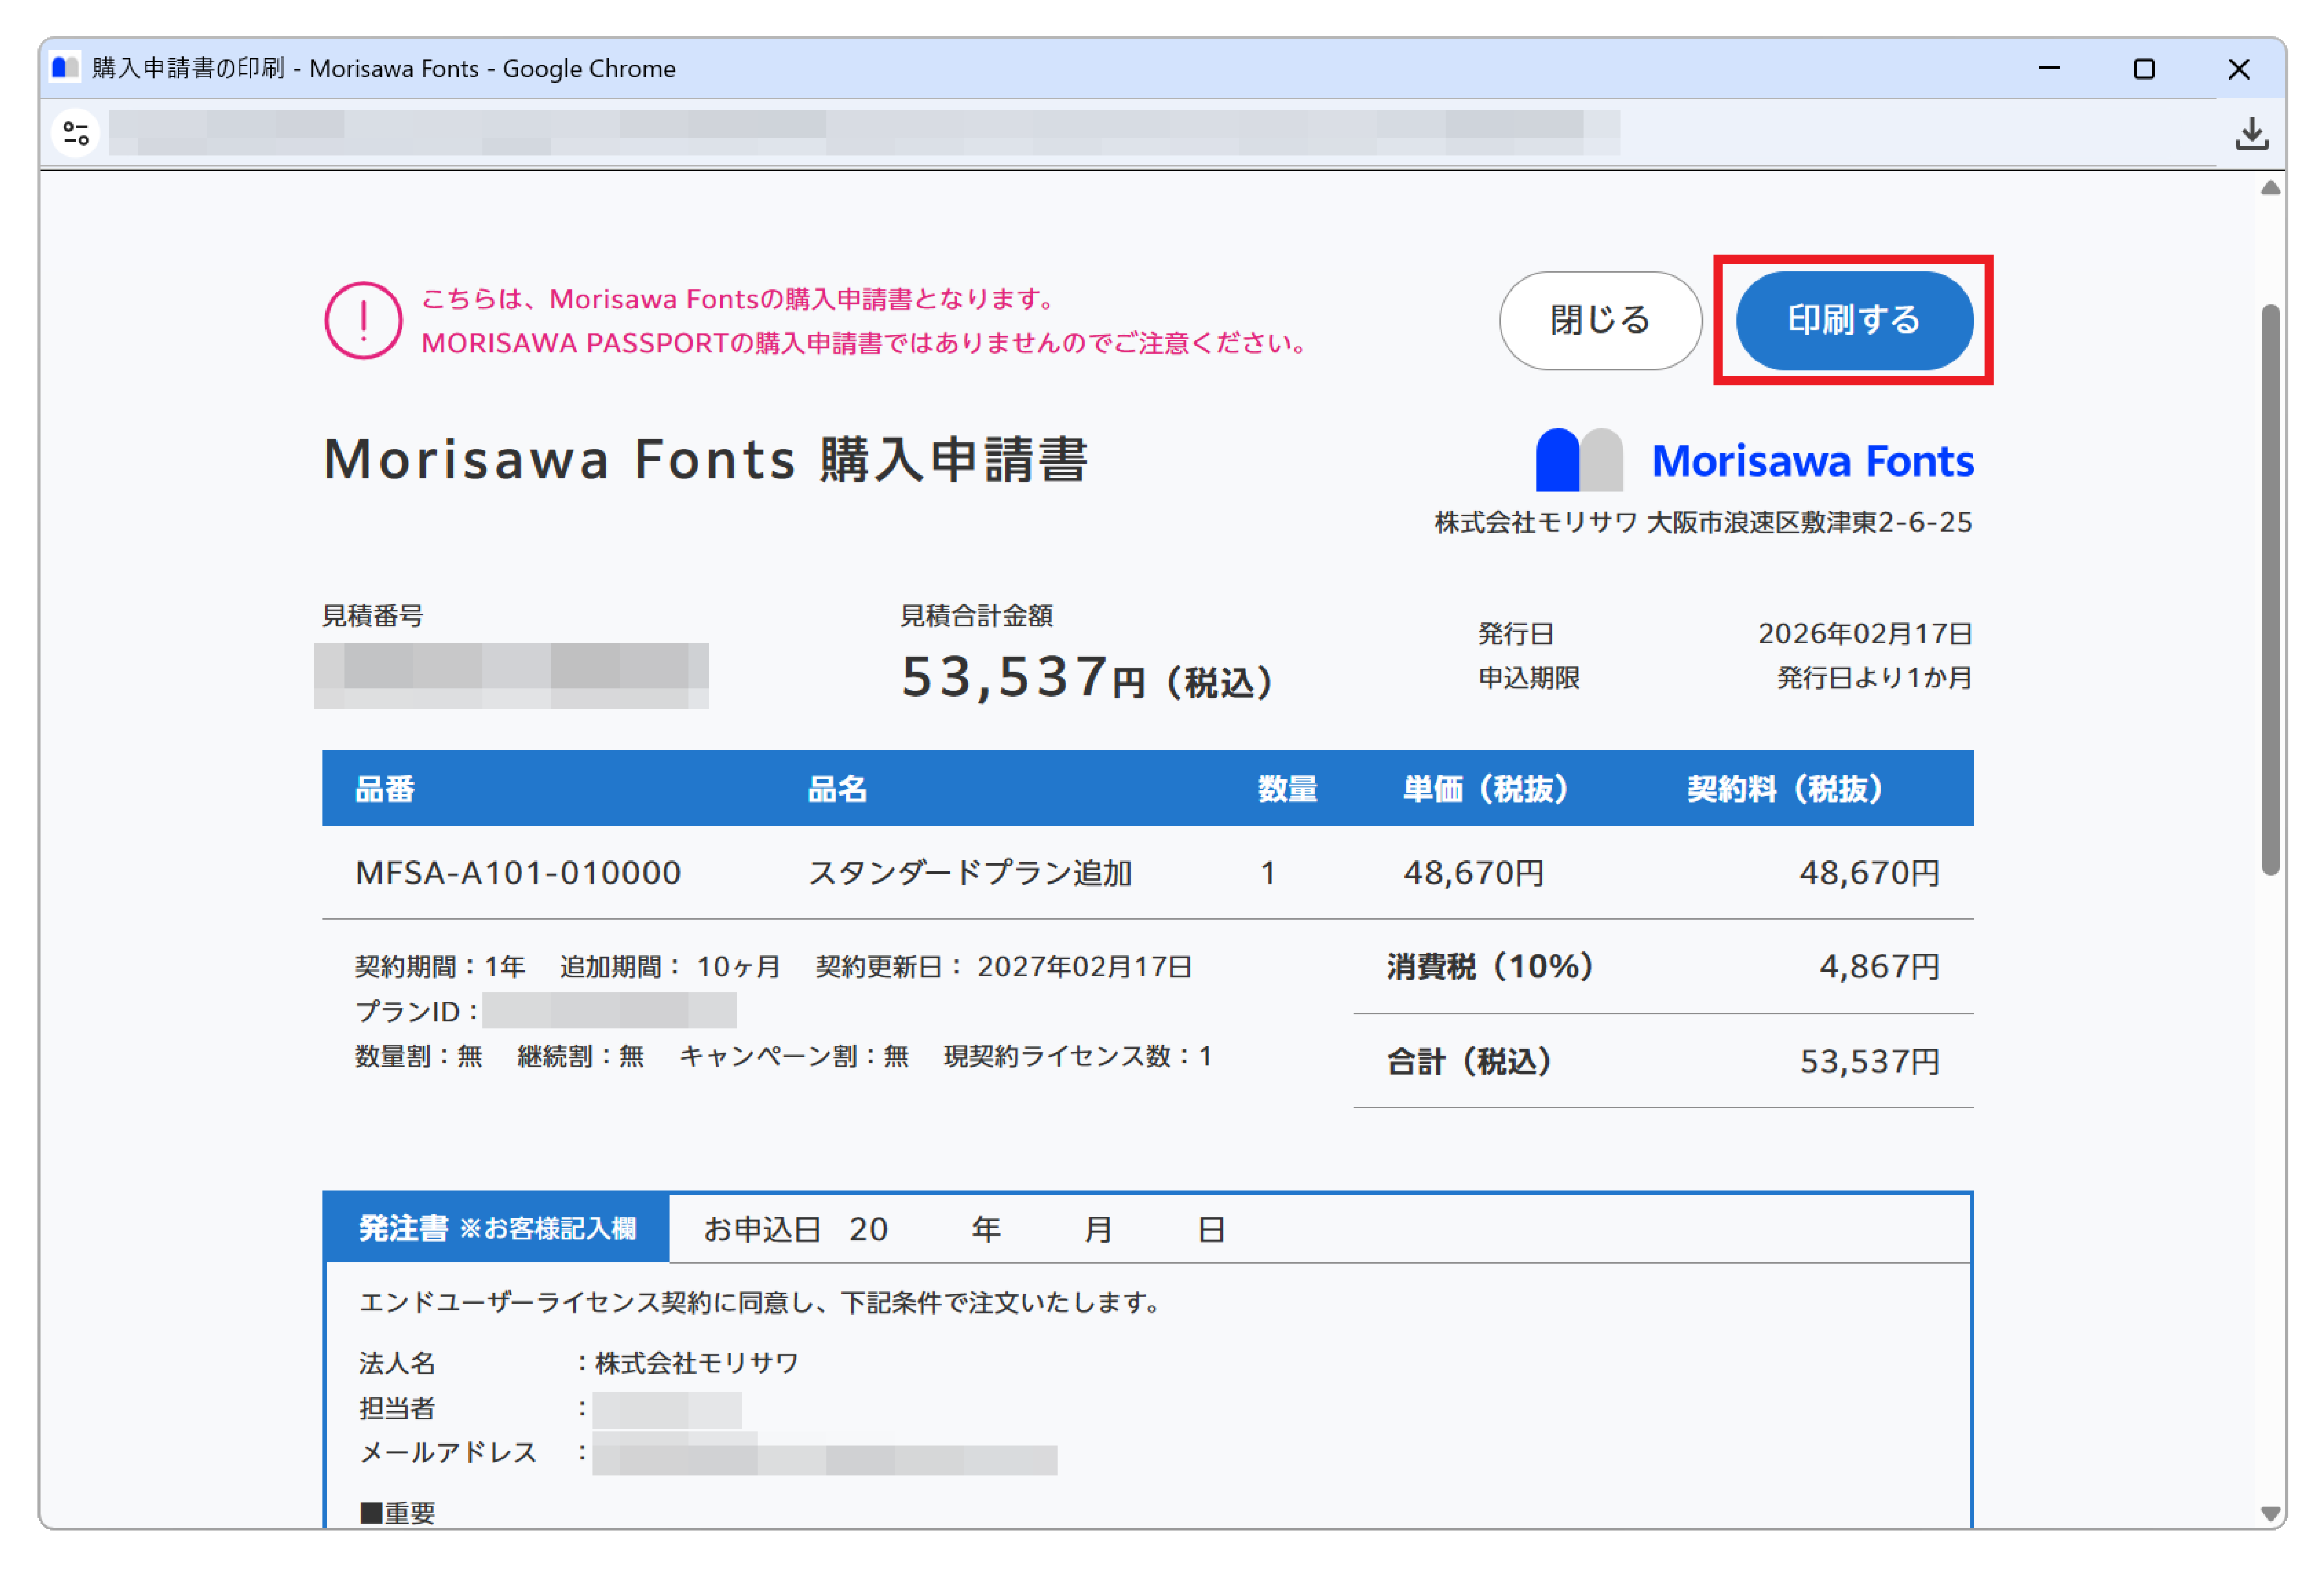Viewport: 2324px width, 1575px height.
Task: Click issue date 2026年02月17日
Action: pyautogui.click(x=1865, y=633)
